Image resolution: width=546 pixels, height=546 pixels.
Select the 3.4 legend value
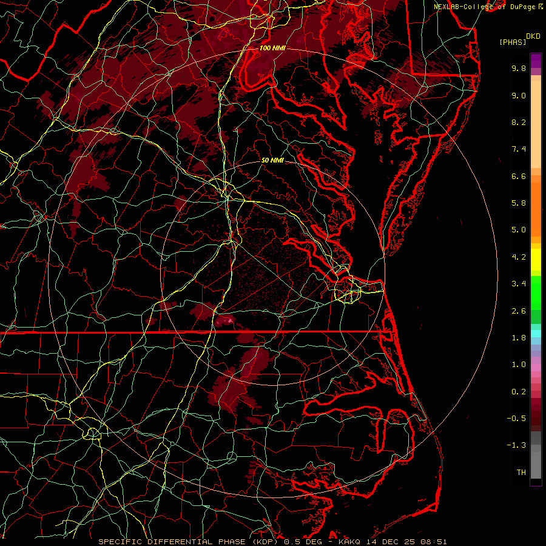[519, 284]
